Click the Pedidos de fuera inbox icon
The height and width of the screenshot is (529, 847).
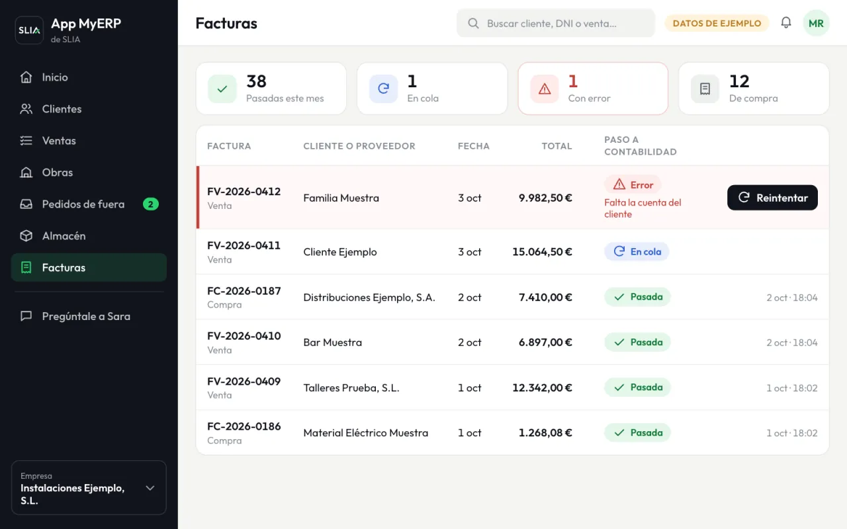(x=26, y=204)
